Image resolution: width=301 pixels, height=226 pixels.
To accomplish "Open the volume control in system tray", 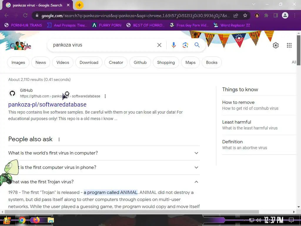I will [259, 220].
